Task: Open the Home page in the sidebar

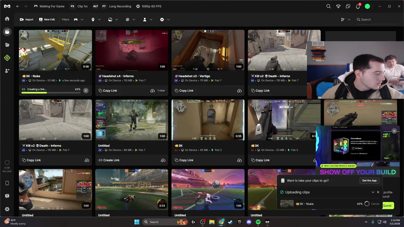Action: tap(7, 19)
